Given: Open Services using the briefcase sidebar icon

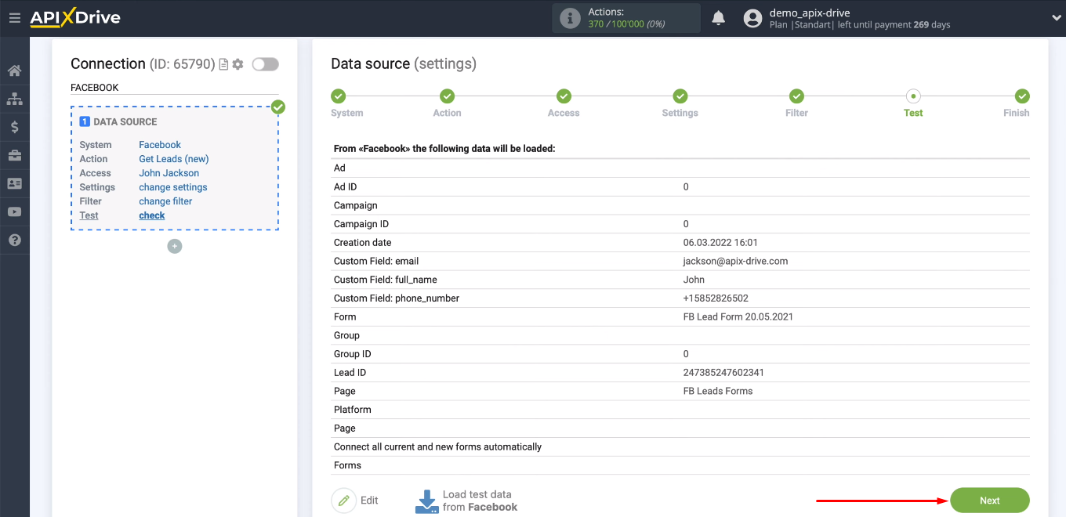Looking at the screenshot, I should pos(15,155).
